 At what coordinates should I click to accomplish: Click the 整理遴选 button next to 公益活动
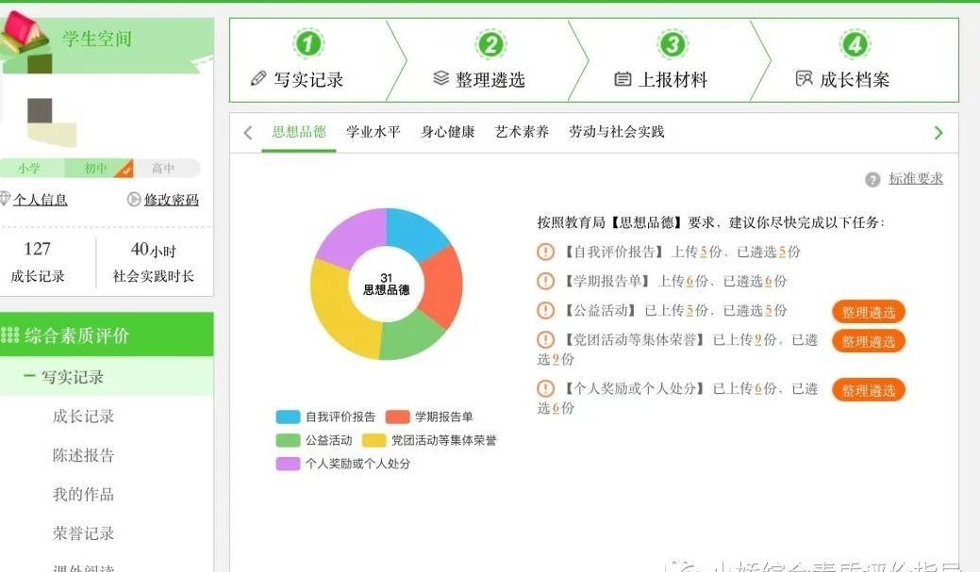point(867,312)
